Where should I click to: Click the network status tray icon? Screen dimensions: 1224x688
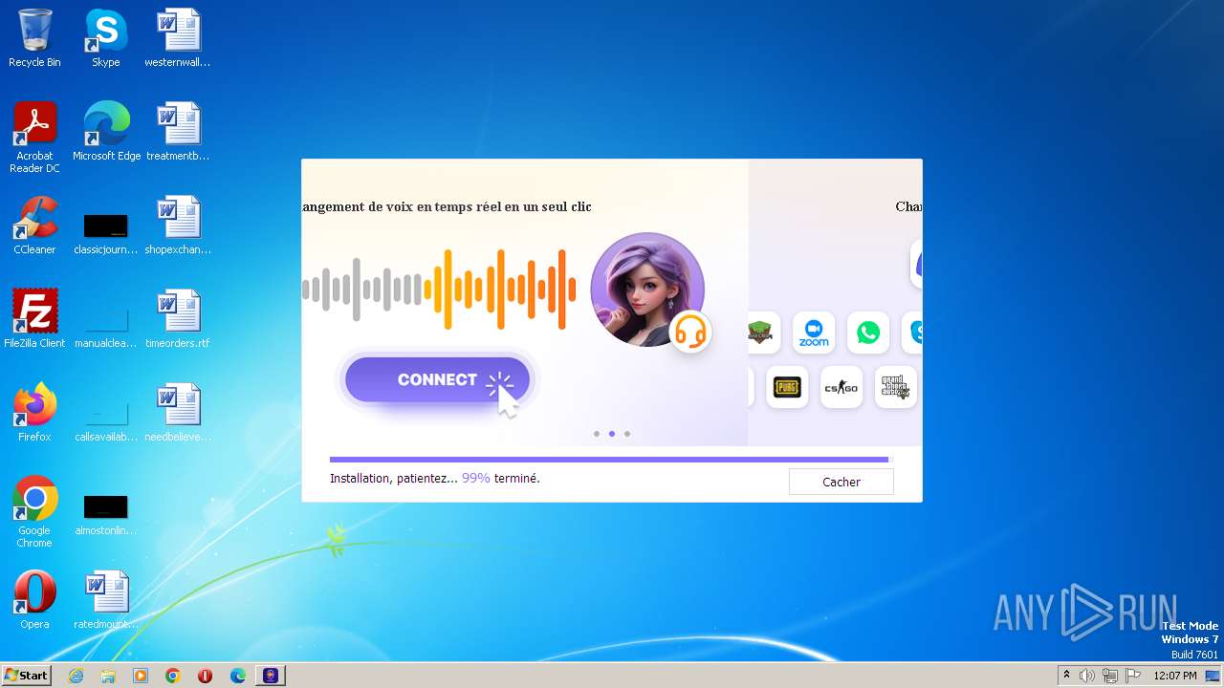click(x=1110, y=676)
